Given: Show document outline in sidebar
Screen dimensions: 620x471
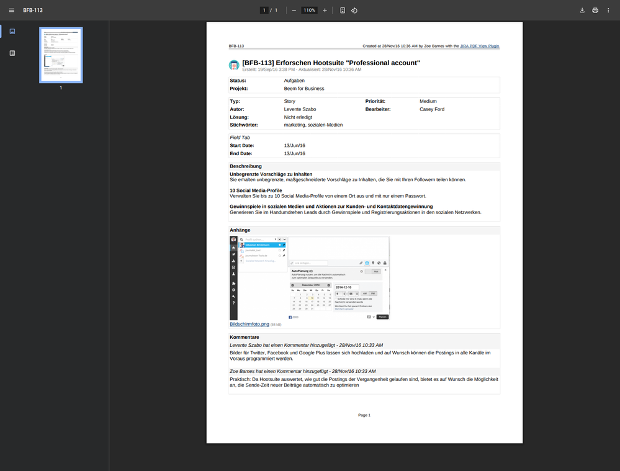Looking at the screenshot, I should (x=12, y=53).
